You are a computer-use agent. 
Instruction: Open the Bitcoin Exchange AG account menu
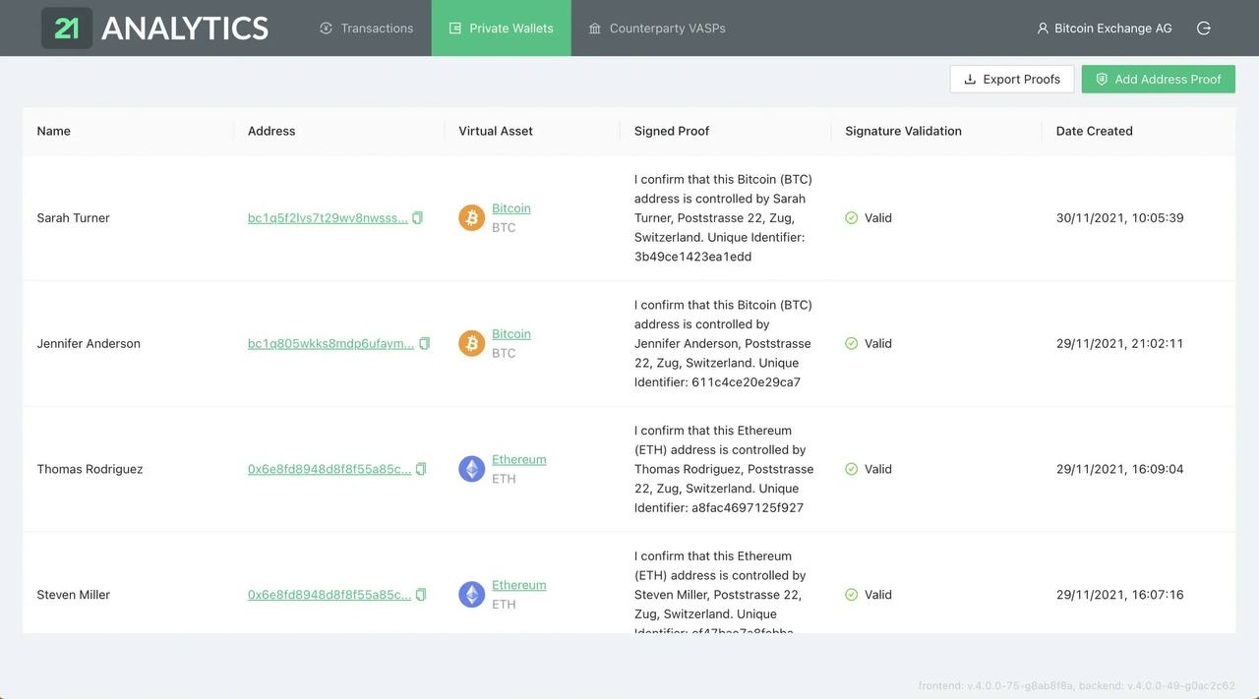1104,29
